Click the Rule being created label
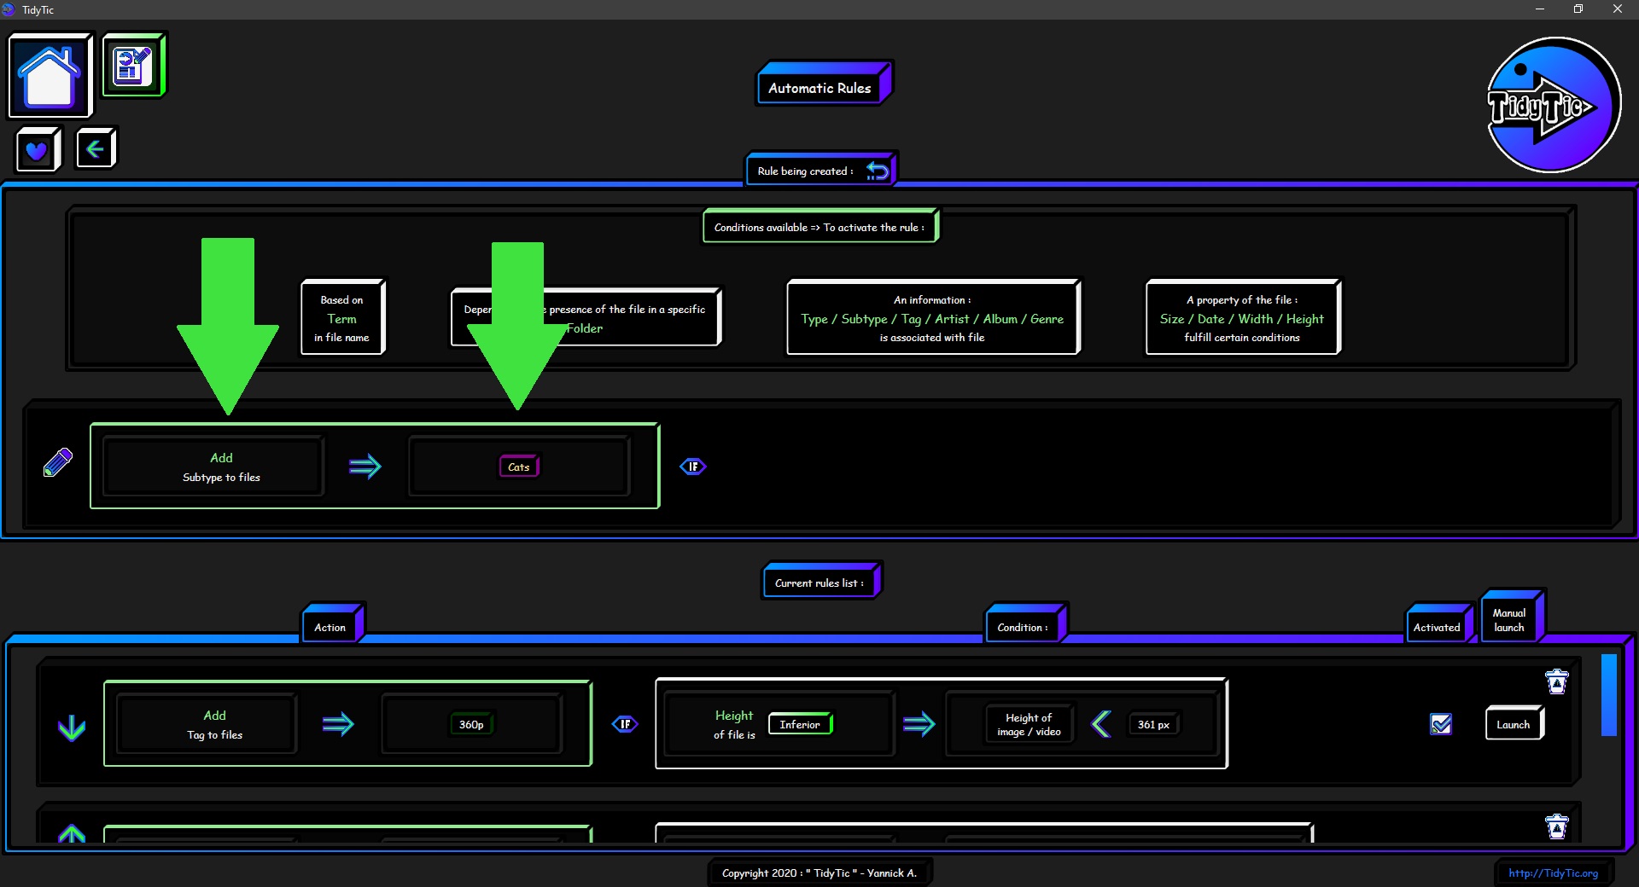The image size is (1639, 887). point(805,171)
